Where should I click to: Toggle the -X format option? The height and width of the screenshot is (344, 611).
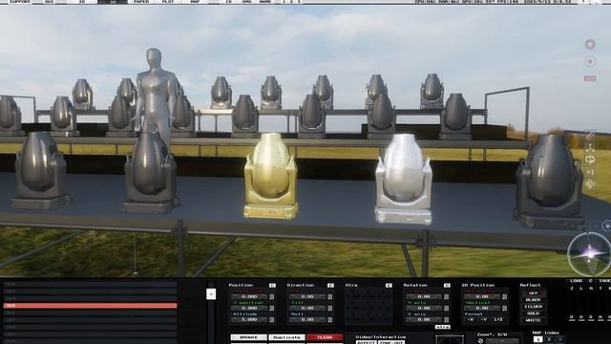tap(471, 319)
